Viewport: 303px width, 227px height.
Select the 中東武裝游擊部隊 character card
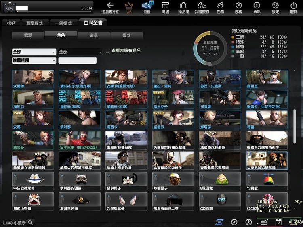tap(267, 160)
